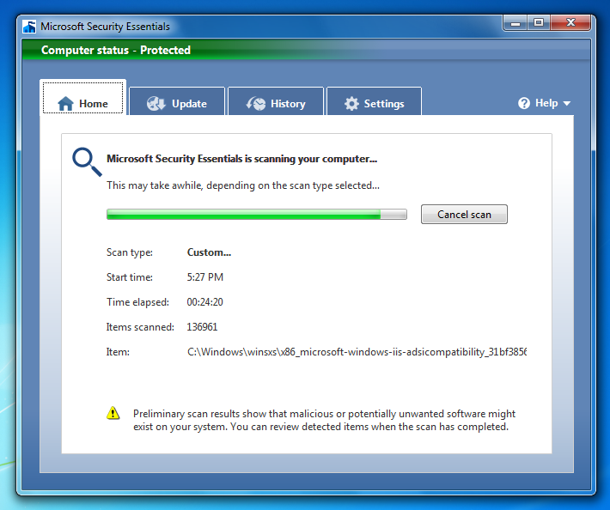Close the Security Essentials window

[570, 23]
